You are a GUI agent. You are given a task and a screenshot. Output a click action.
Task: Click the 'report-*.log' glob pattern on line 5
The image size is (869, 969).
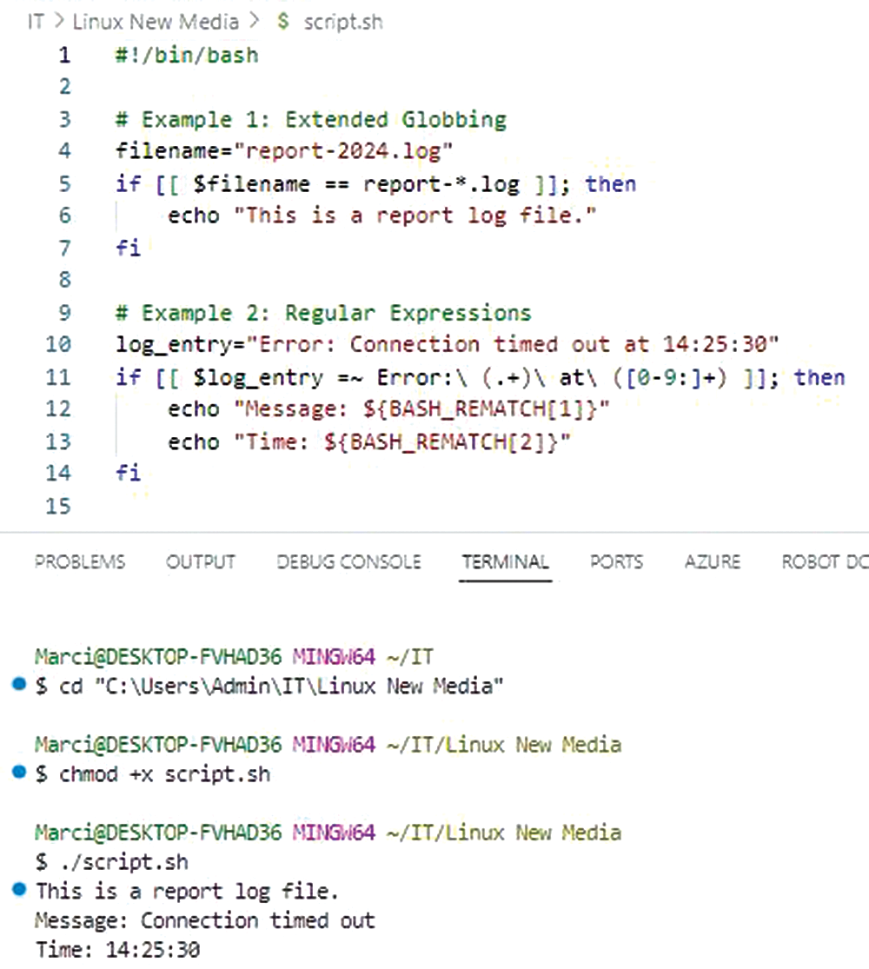[441, 183]
